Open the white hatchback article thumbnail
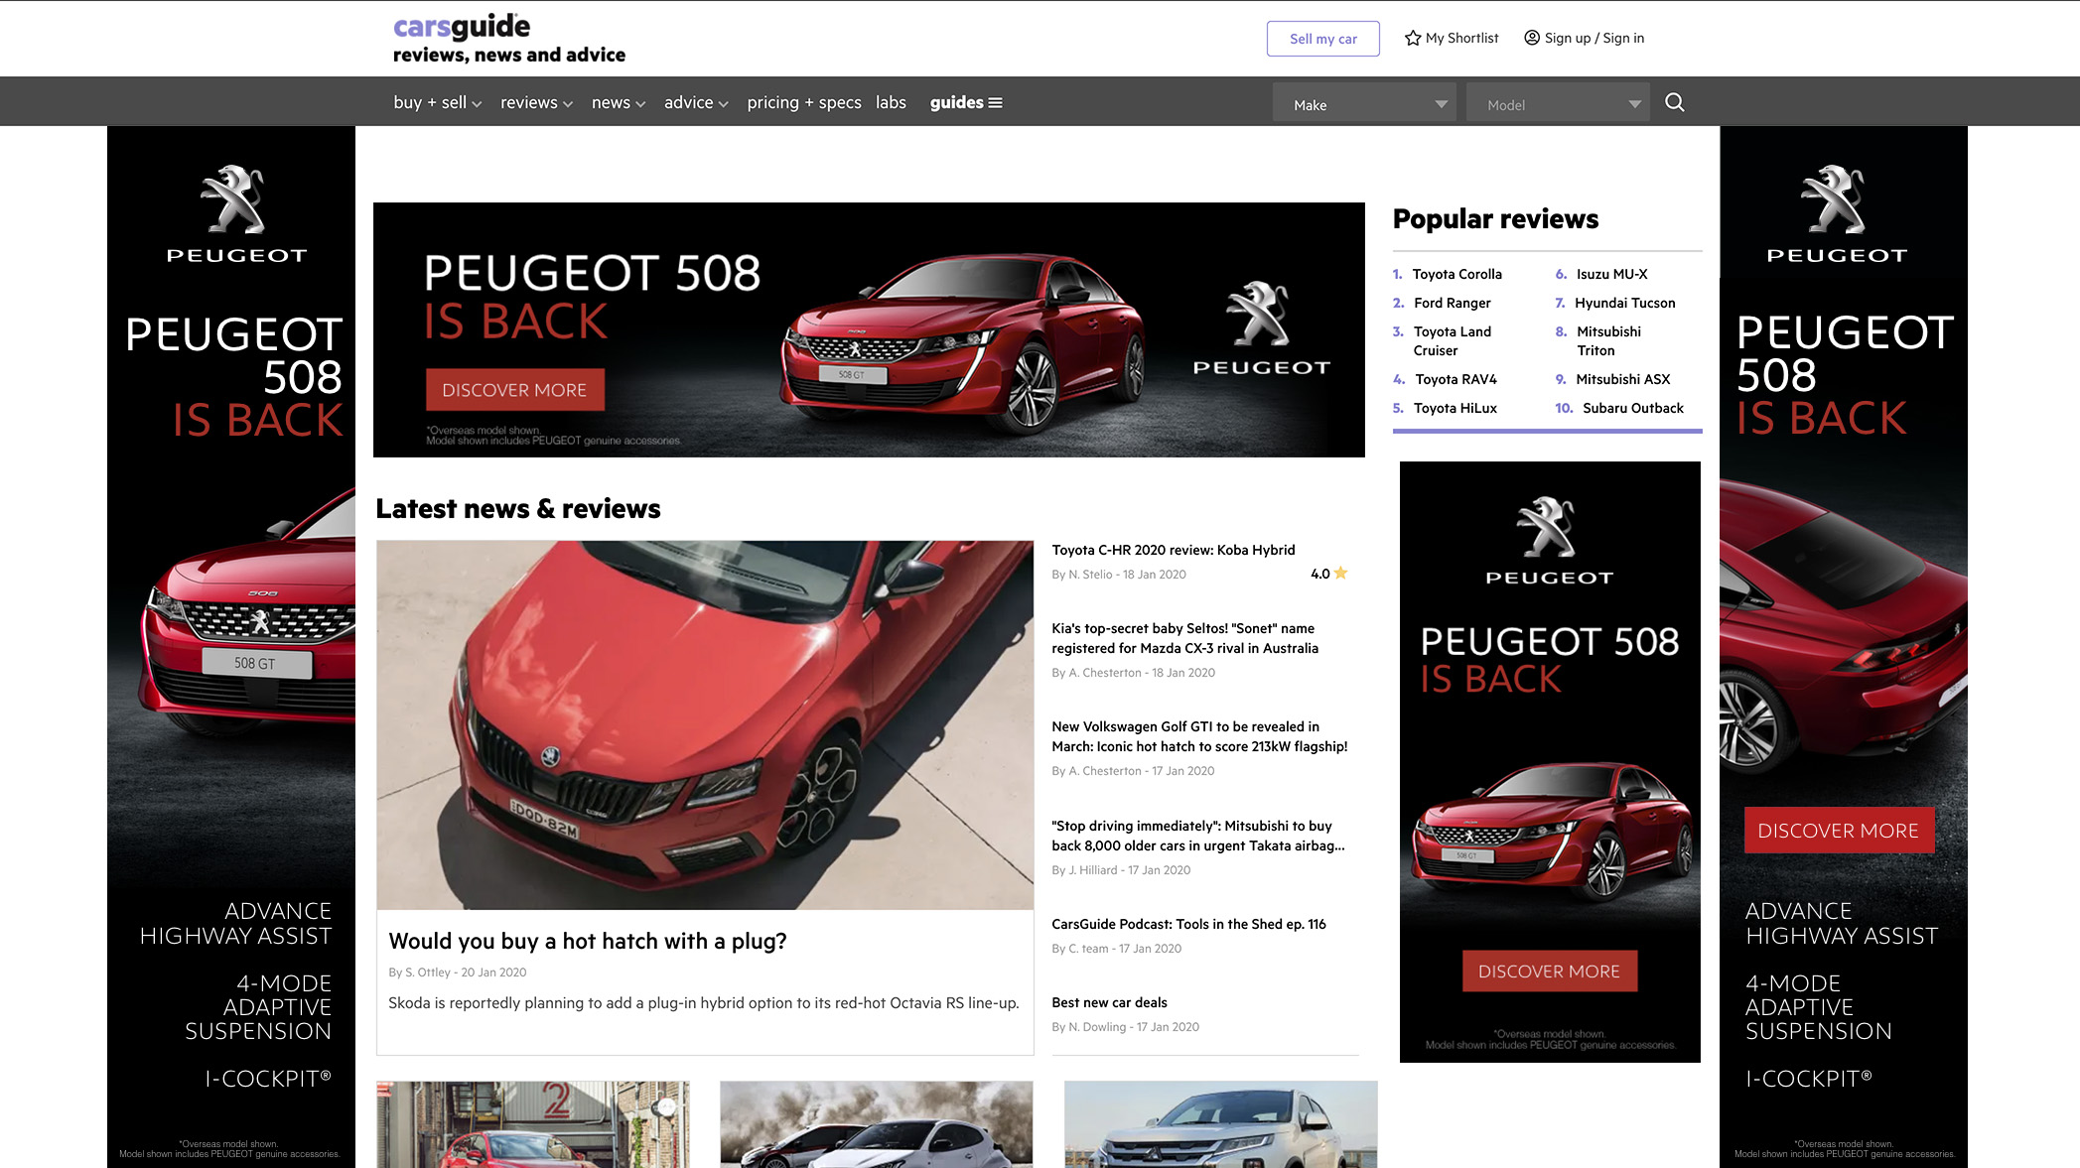The image size is (2080, 1168). (x=876, y=1124)
